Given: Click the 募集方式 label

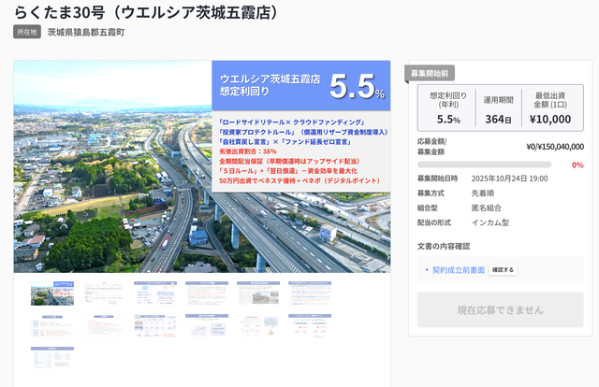Looking at the screenshot, I should click(x=431, y=193).
